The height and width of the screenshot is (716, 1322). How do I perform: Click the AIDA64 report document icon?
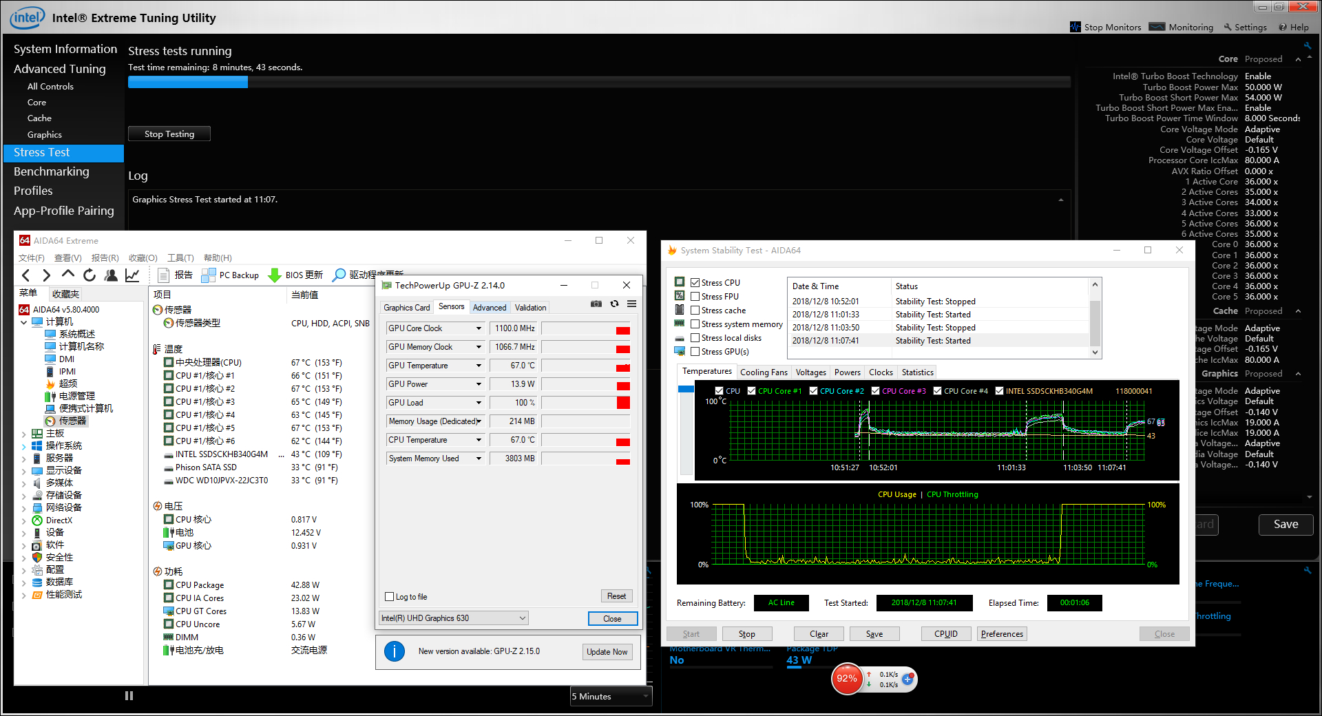point(164,275)
